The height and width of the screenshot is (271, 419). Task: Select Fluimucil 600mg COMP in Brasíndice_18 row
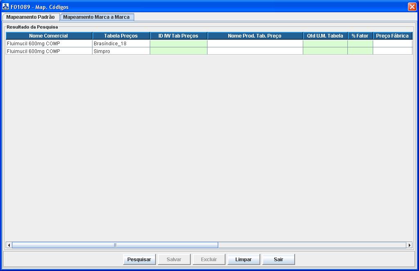tap(49, 43)
